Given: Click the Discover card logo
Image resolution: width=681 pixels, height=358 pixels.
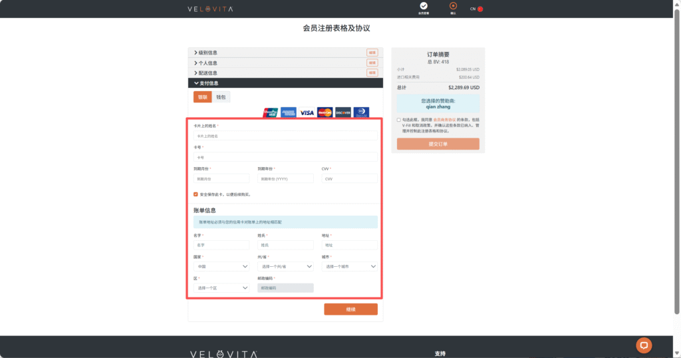Looking at the screenshot, I should pos(343,112).
